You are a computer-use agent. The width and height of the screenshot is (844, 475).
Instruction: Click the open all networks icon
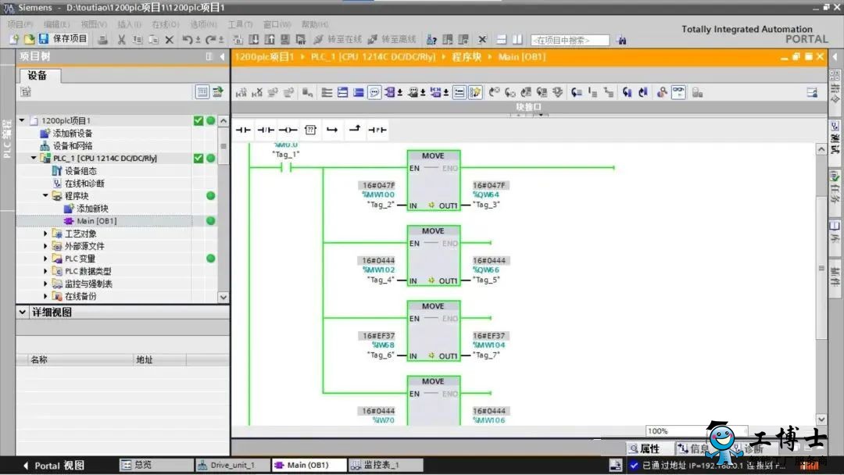pyautogui.click(x=342, y=92)
